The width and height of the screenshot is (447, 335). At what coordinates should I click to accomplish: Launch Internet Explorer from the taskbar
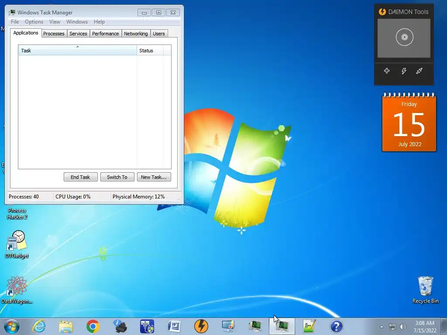[39, 326]
